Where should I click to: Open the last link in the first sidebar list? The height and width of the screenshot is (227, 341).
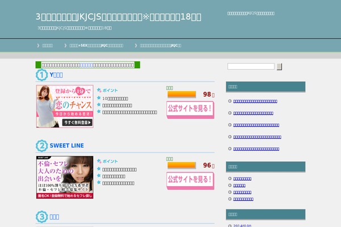pyautogui.click(x=256, y=149)
